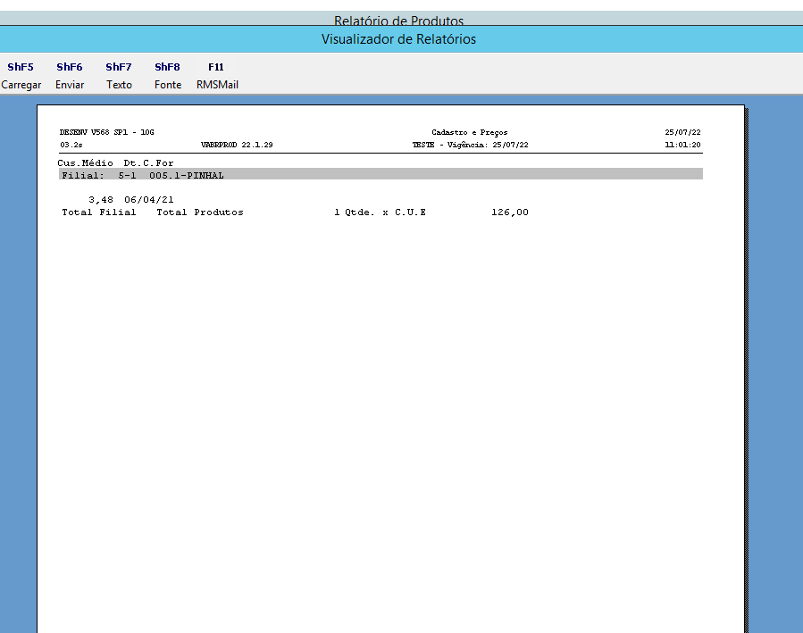Select the 3,48 cost value

point(100,200)
